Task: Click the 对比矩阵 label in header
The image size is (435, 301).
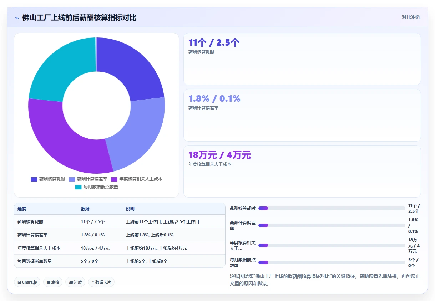Action: tap(411, 17)
